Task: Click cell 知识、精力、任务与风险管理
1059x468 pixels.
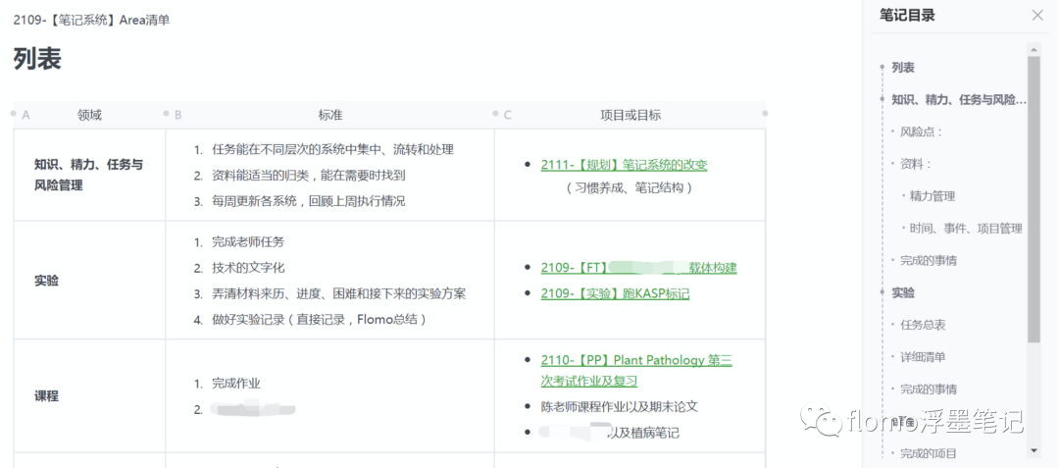Action: 89,175
